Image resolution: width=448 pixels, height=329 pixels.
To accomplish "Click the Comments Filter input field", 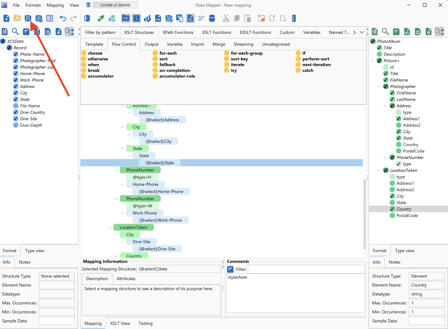I will (306, 269).
